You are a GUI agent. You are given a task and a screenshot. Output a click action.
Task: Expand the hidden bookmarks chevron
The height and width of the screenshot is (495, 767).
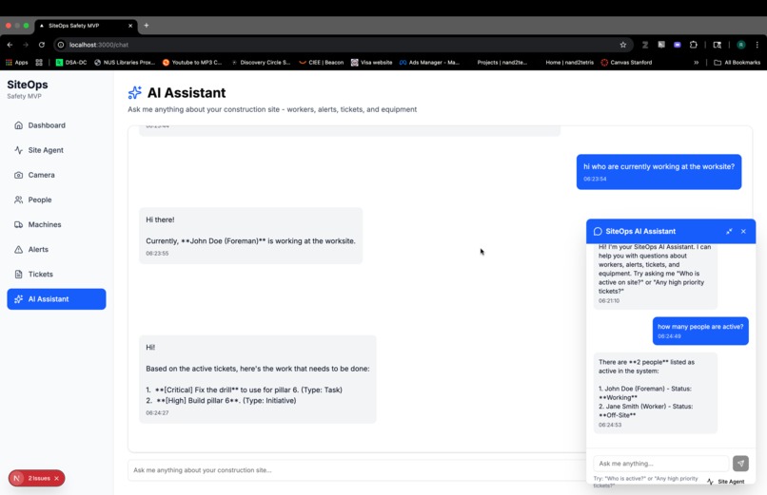click(696, 63)
